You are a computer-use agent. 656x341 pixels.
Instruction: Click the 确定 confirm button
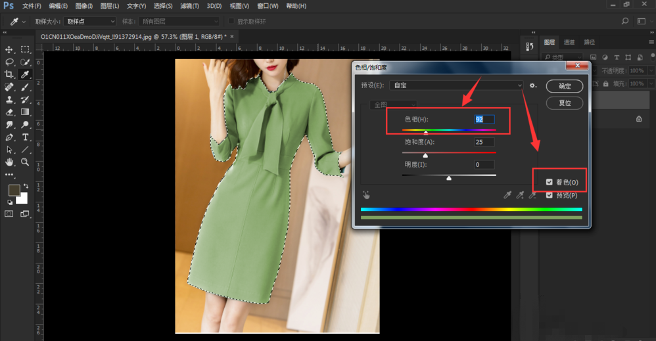(565, 86)
